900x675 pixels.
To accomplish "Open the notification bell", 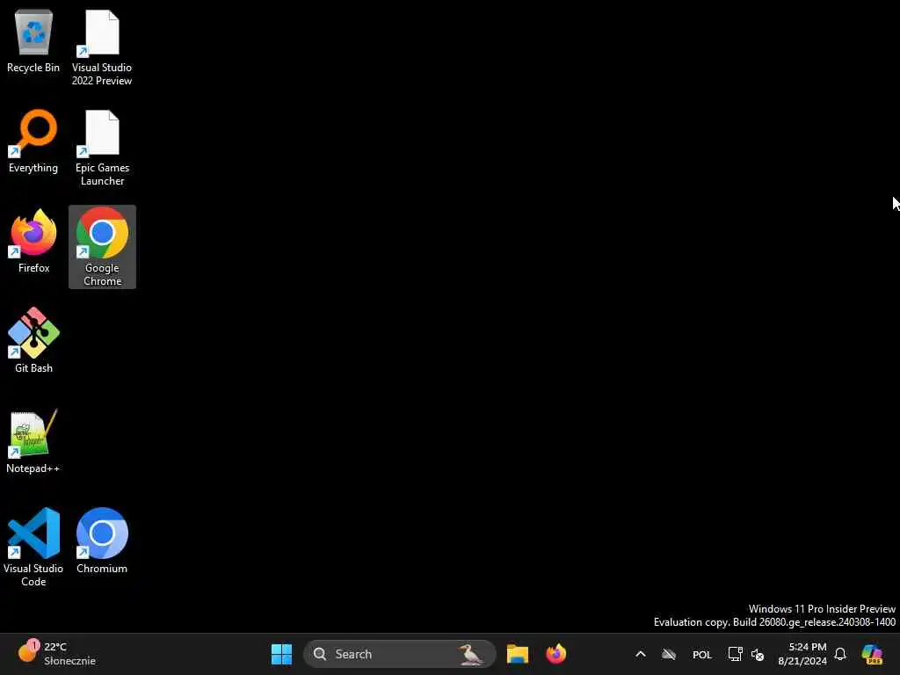I will click(x=840, y=654).
